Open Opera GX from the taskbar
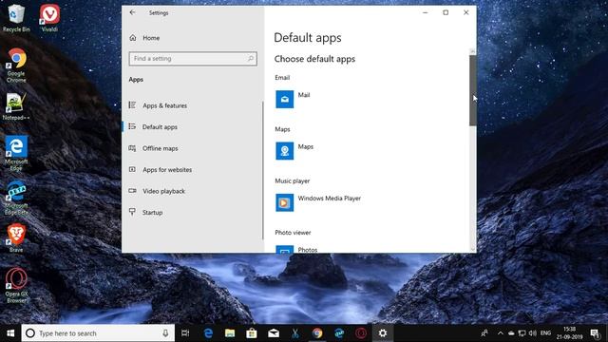This screenshot has height=342, width=608. coord(361,333)
